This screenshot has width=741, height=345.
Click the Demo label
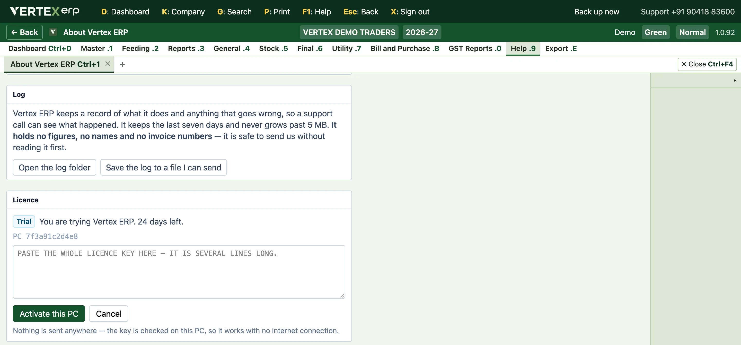pos(625,32)
